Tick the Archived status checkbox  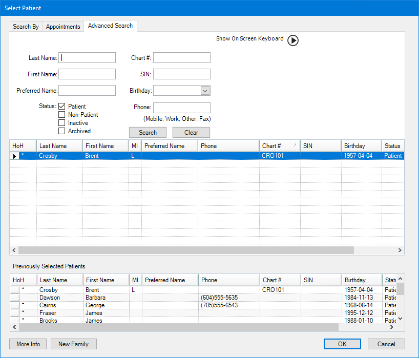tap(62, 131)
